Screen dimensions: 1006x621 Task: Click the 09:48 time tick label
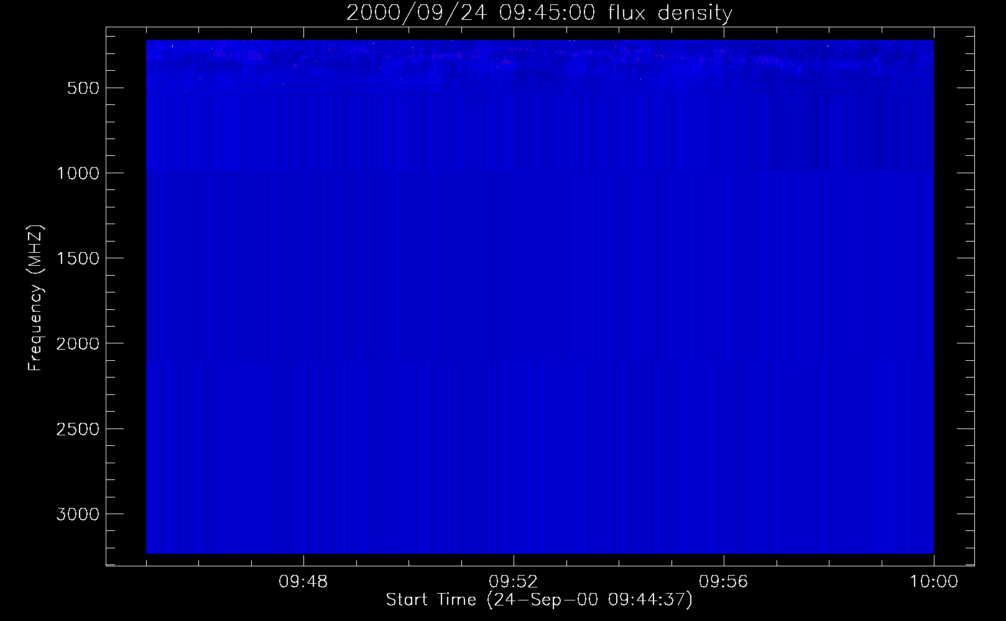point(303,582)
